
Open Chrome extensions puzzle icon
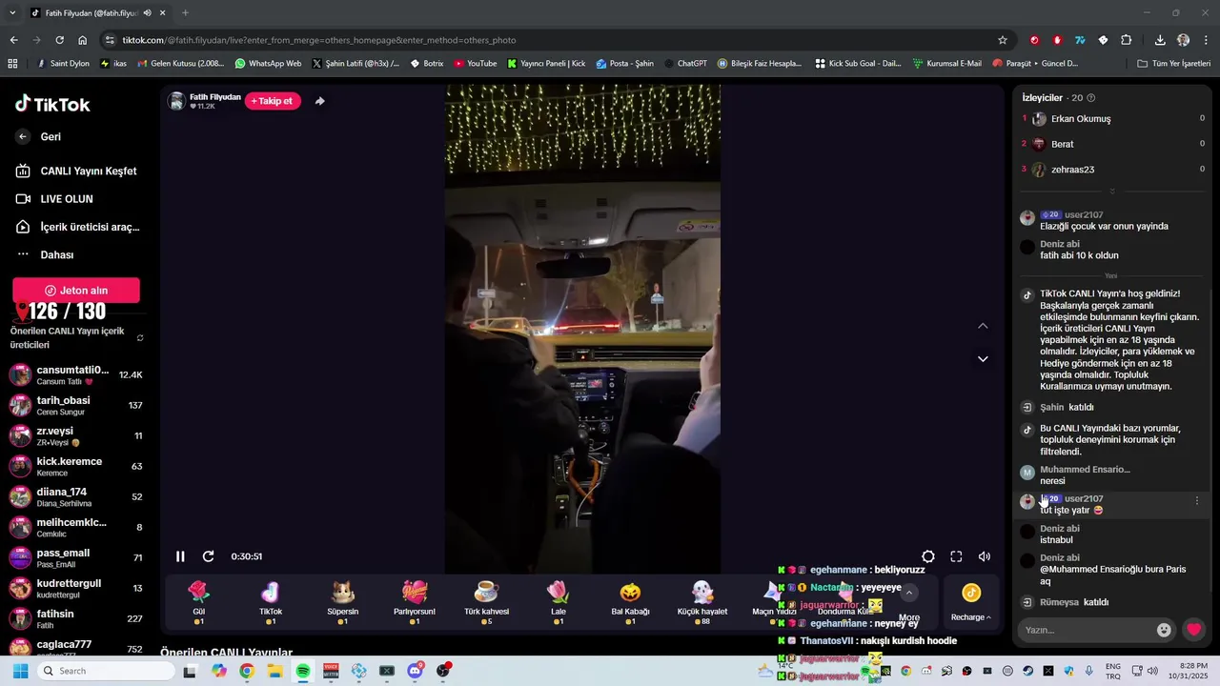[1127, 40]
